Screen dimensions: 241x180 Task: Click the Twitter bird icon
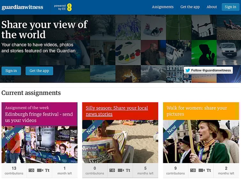click(x=188, y=70)
